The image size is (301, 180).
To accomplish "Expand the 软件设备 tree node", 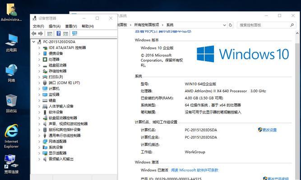I will click(39, 112).
